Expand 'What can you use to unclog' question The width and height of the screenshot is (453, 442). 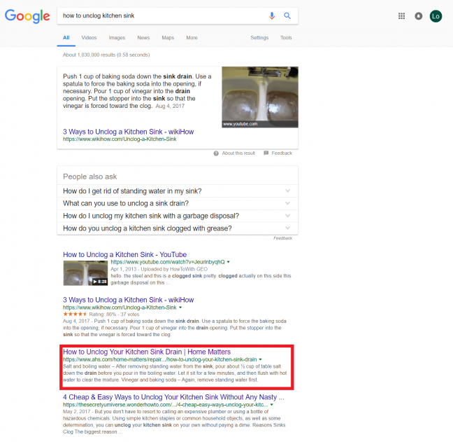pyautogui.click(x=178, y=203)
